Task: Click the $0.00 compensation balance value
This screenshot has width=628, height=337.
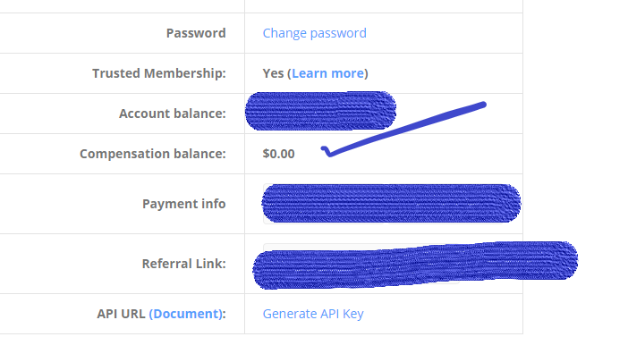Action: [279, 154]
